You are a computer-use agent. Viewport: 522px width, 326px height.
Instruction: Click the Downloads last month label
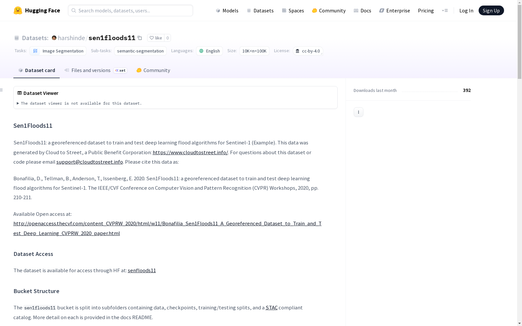(375, 90)
